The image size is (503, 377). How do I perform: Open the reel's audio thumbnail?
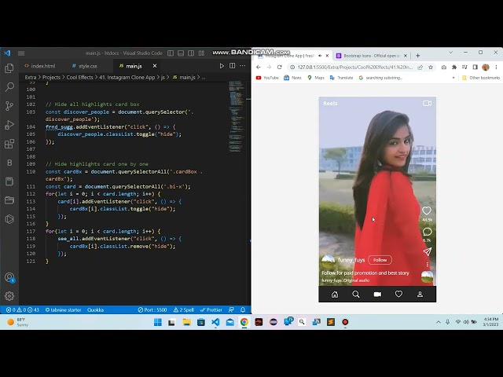click(427, 277)
